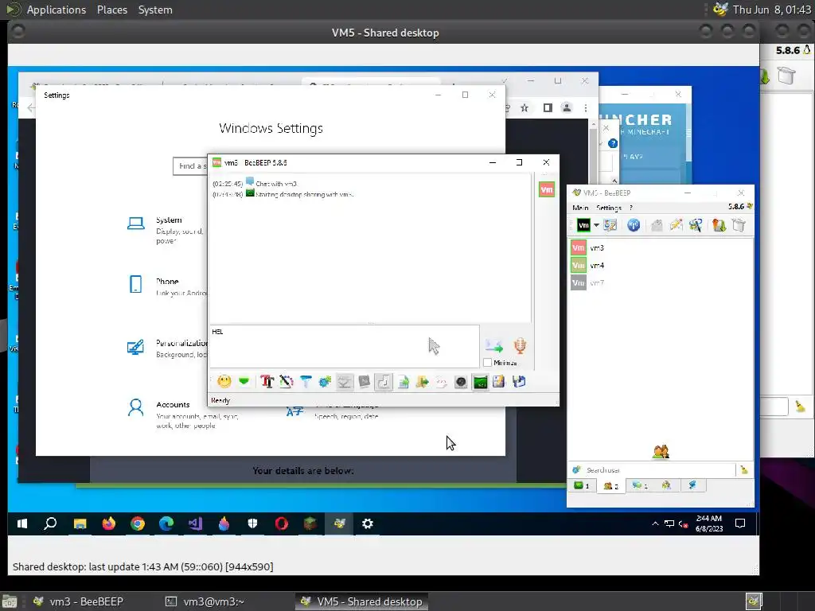Click the bookmark star icon in Chrome
The height and width of the screenshot is (611, 815).
coord(524,107)
